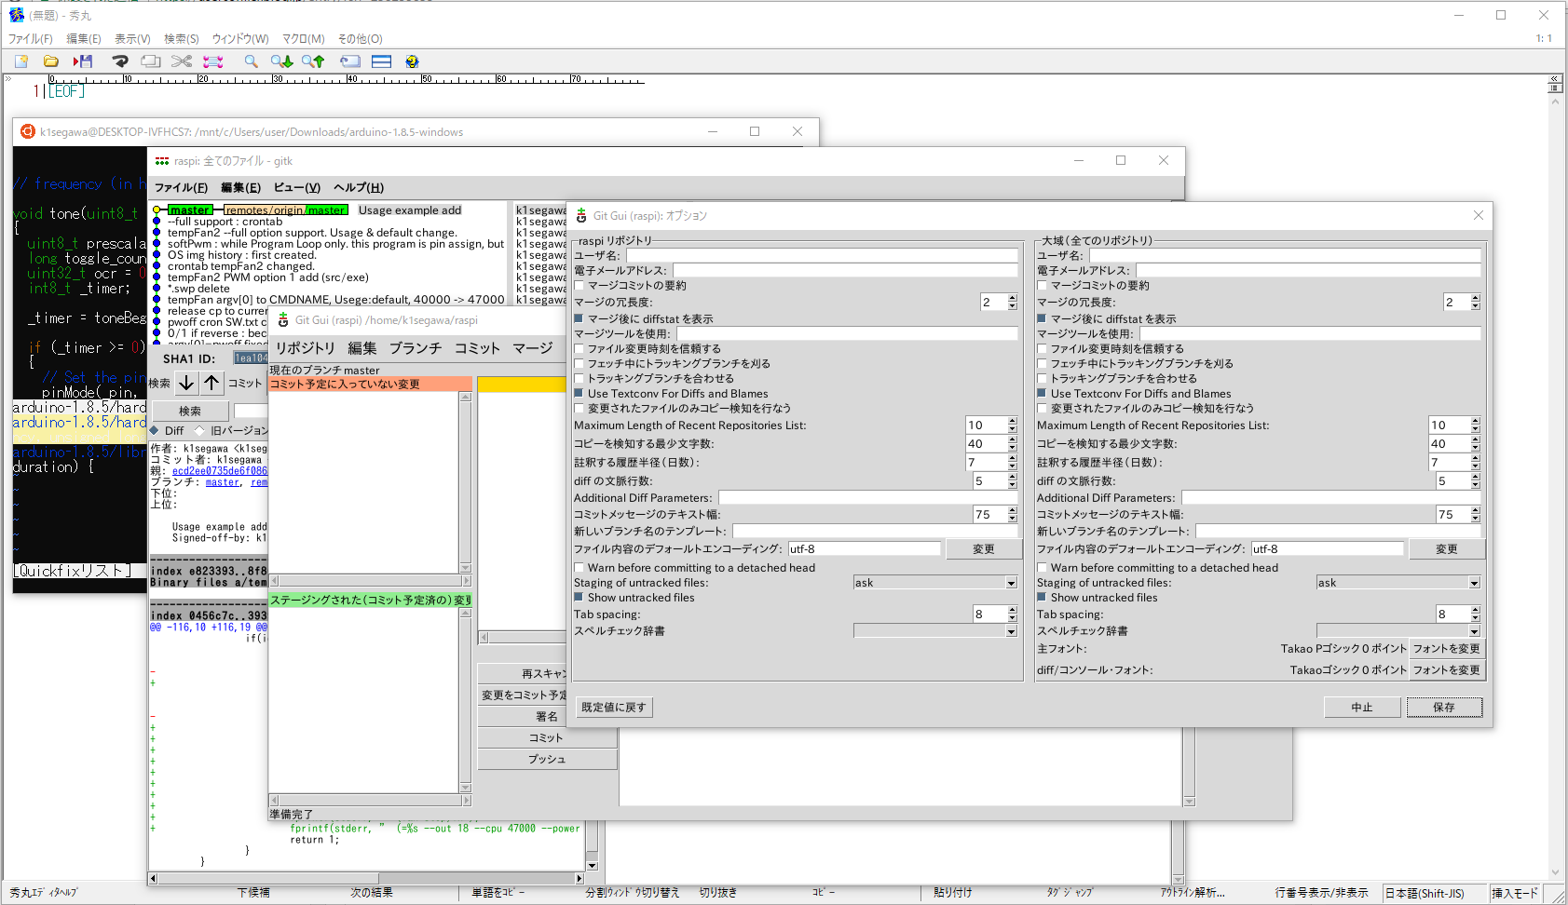This screenshot has height=905, width=1568.
Task: Enable raspi trust file modification time checkbox
Action: 579,349
